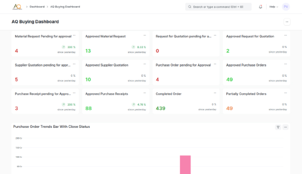Open Approved Material Request card options
The width and height of the screenshot is (302, 174).
[145, 36]
